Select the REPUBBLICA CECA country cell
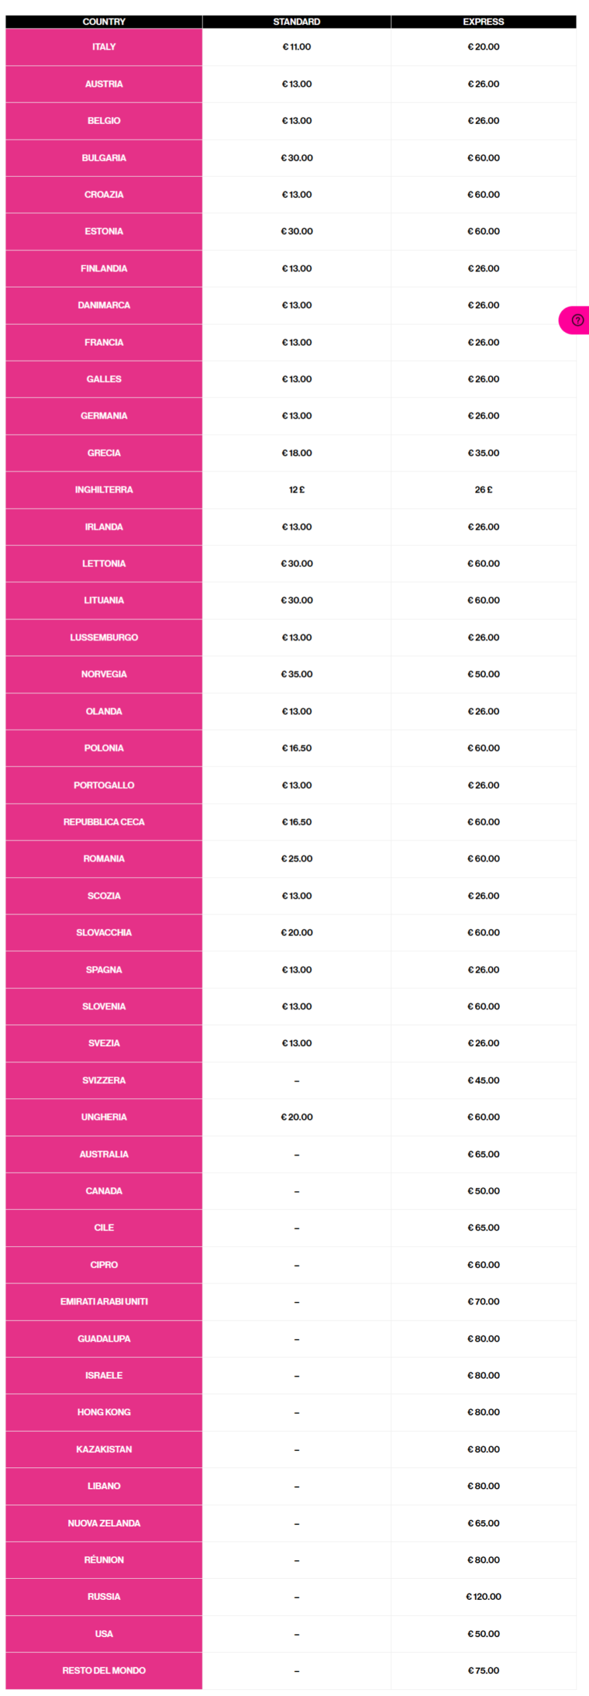Viewport: 589px width, 1696px height. coord(104,821)
